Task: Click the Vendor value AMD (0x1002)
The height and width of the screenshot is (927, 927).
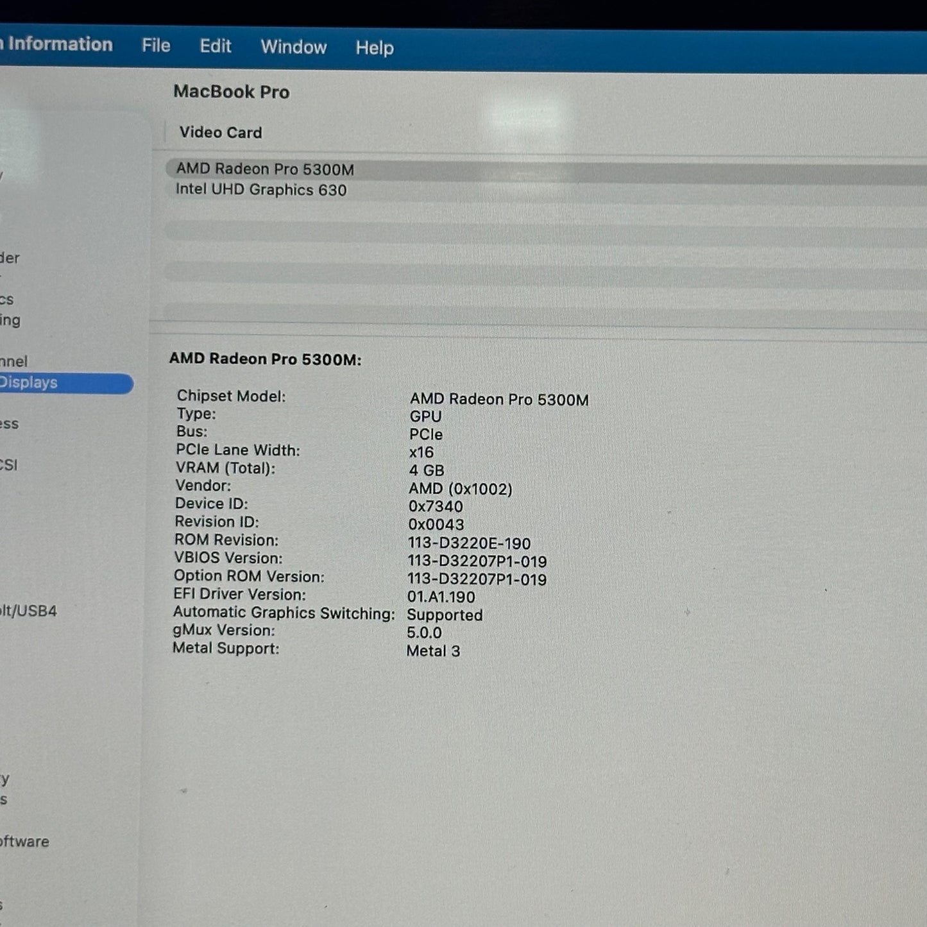Action: coord(461,489)
